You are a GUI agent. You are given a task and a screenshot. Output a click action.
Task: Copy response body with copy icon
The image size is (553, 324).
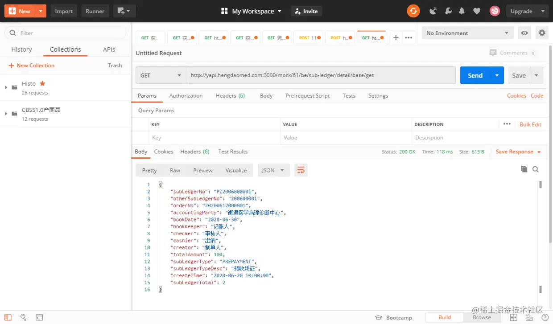524,169
